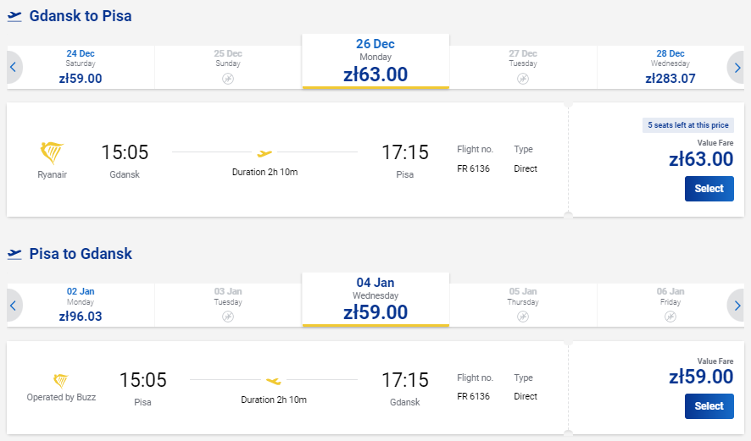Screen dimensions: 751x441
Task: Click the 5 seats left at this price badge
Action: pos(687,124)
